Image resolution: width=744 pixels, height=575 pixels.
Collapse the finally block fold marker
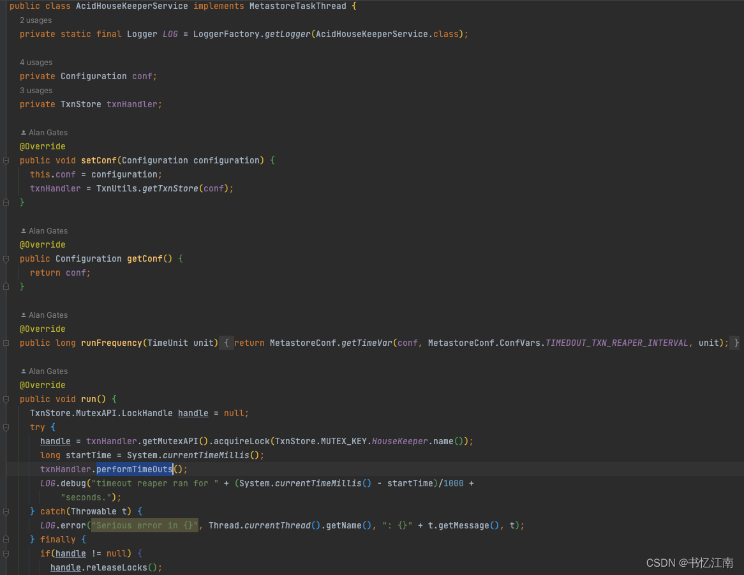pyautogui.click(x=6, y=539)
